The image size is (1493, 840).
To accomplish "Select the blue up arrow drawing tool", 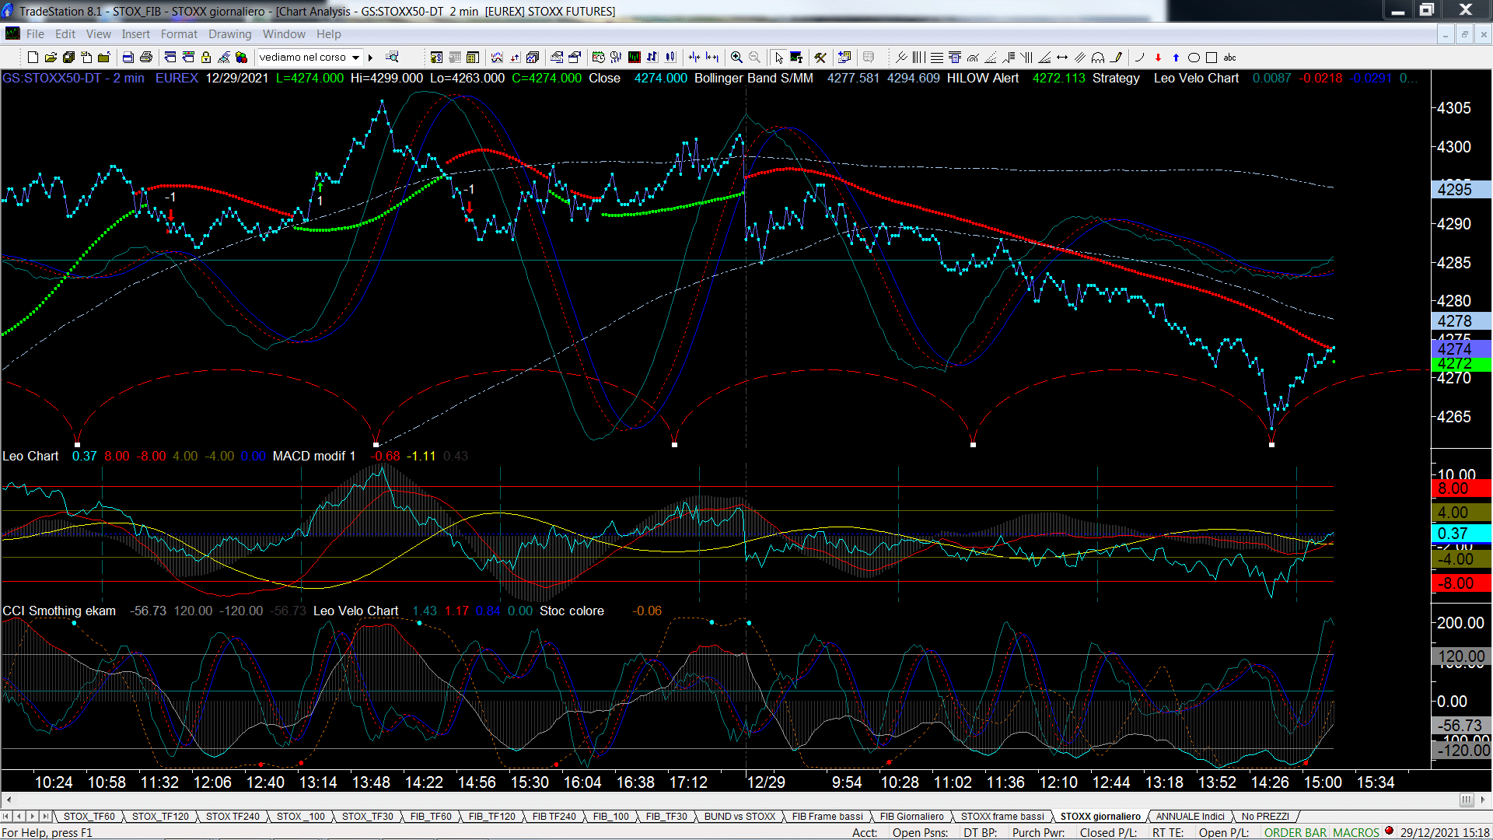I will tap(1176, 58).
